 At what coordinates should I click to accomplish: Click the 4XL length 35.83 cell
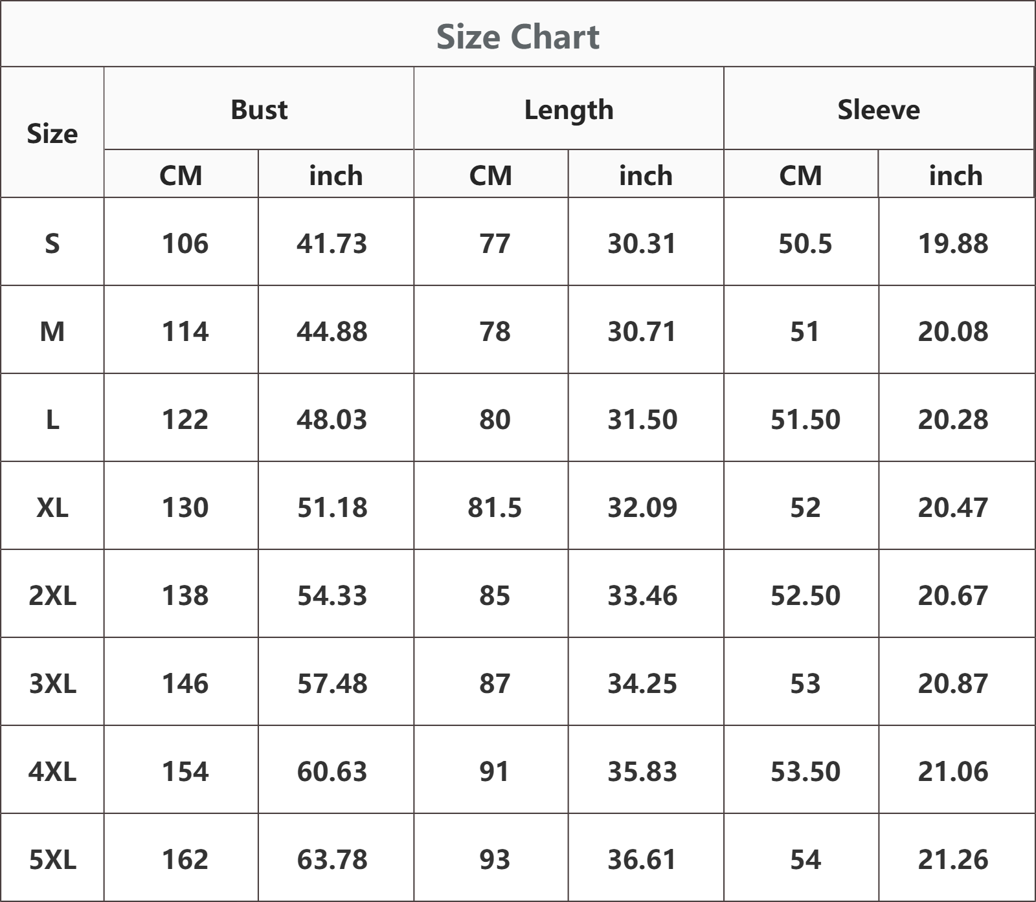click(x=646, y=770)
